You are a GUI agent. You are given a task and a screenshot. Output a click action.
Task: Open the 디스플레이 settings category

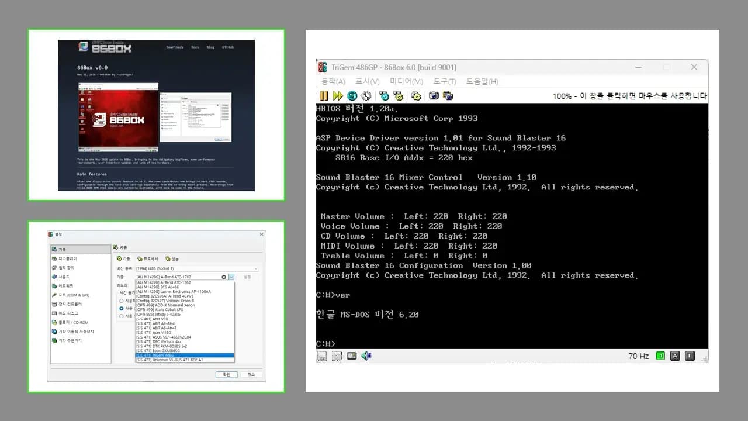click(81, 258)
